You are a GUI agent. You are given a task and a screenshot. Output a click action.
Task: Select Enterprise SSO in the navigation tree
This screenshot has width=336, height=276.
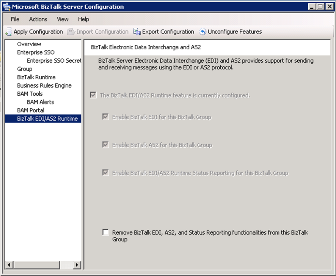(36, 52)
